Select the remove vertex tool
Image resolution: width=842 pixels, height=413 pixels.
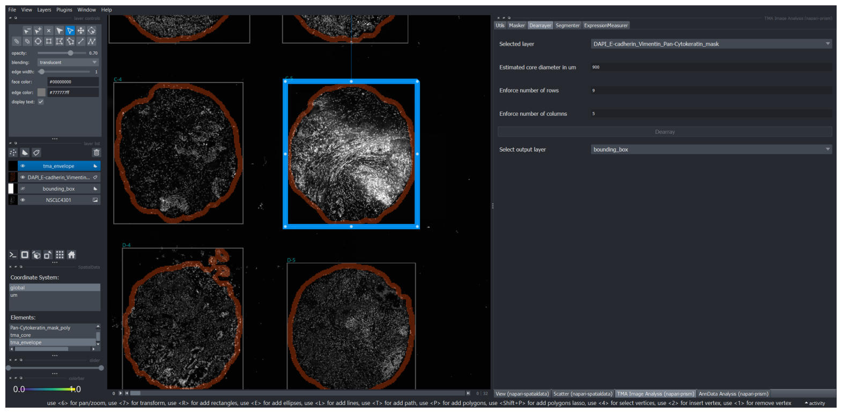27,31
